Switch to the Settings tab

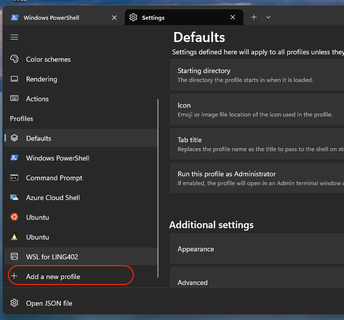coord(184,18)
